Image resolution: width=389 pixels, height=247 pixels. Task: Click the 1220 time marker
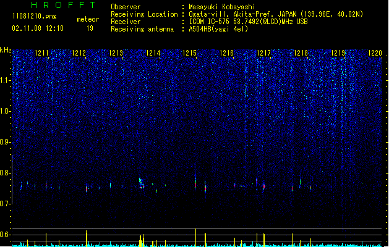(x=375, y=53)
